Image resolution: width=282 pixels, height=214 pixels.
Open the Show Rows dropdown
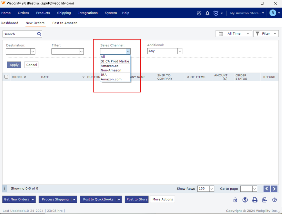coord(212,189)
